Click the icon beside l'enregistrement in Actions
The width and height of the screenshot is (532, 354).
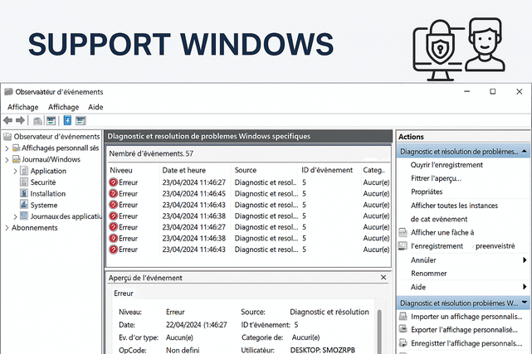click(403, 246)
